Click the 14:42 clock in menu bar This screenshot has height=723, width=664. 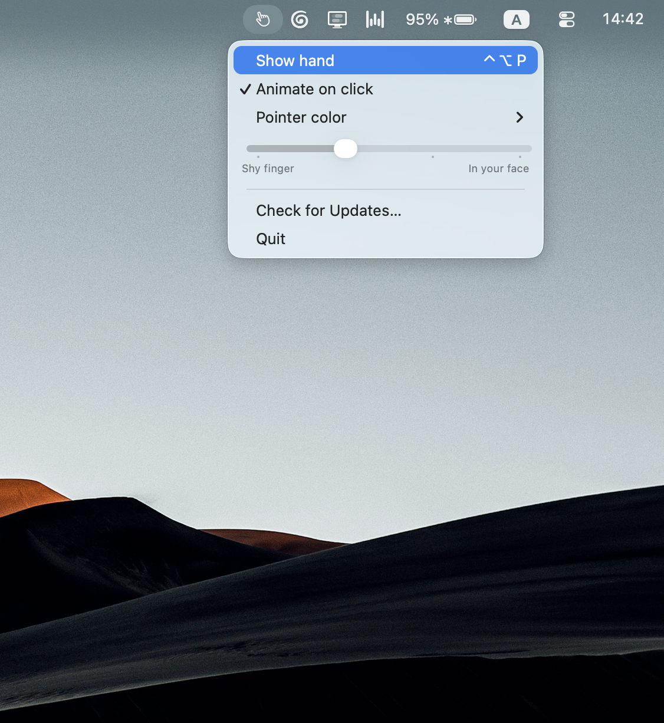(623, 19)
